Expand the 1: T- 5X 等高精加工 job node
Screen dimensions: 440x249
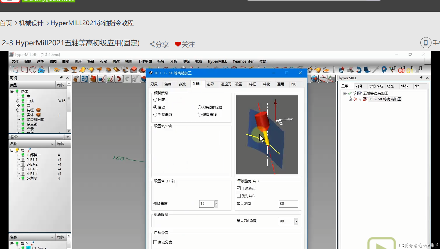(350, 99)
